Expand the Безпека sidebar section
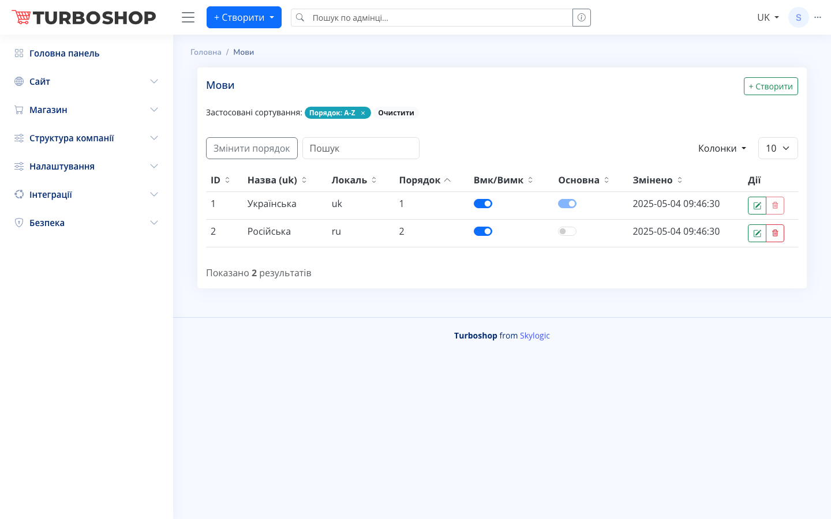The image size is (831, 519). point(87,223)
